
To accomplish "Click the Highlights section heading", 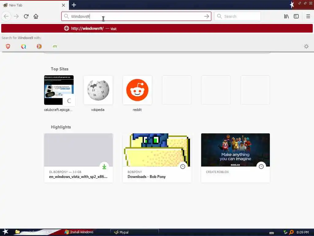I will coord(61,127).
